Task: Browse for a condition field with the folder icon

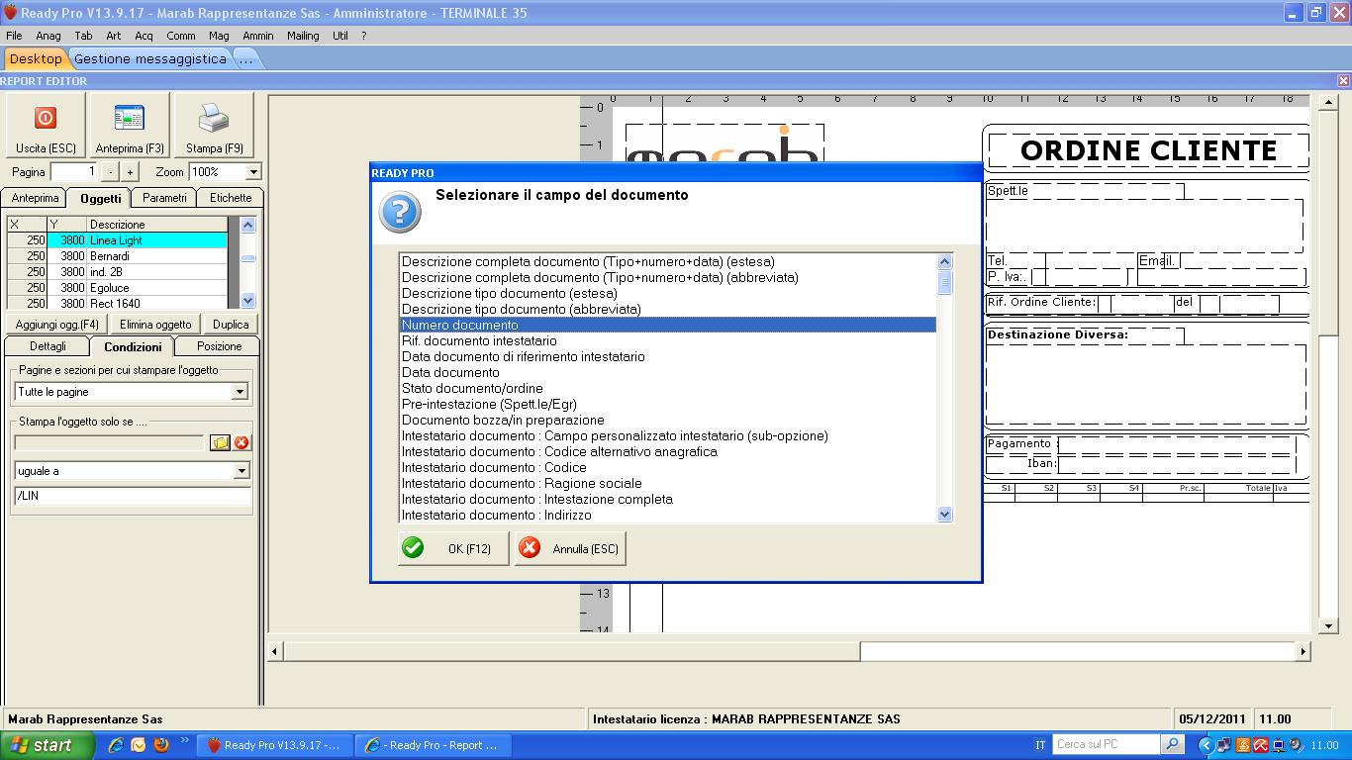Action: tap(220, 442)
